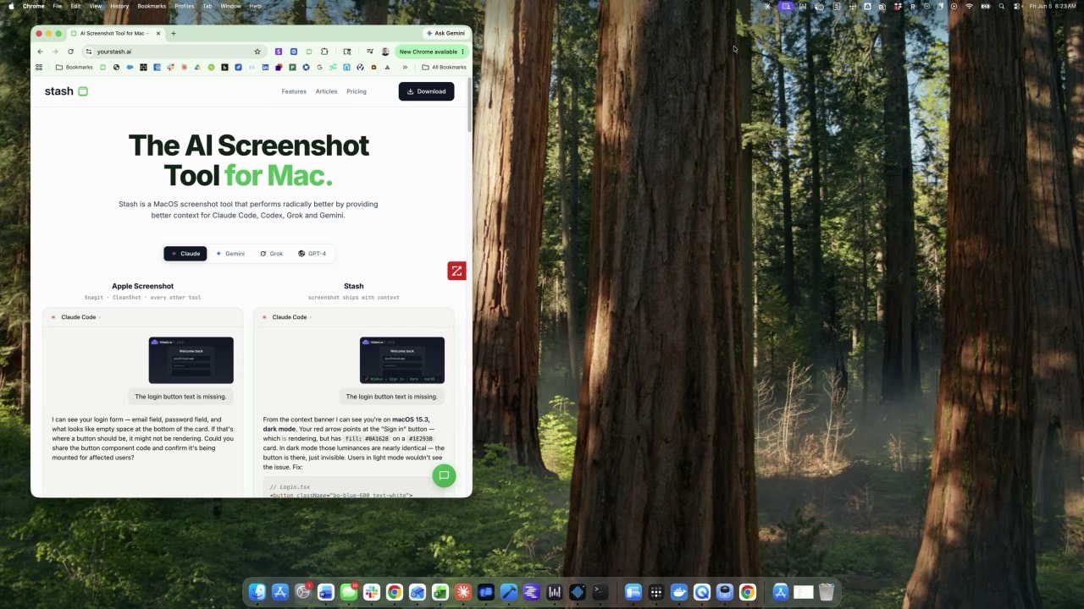
Task: Open the login screenshot thumbnail in Stash card
Action: pos(402,360)
